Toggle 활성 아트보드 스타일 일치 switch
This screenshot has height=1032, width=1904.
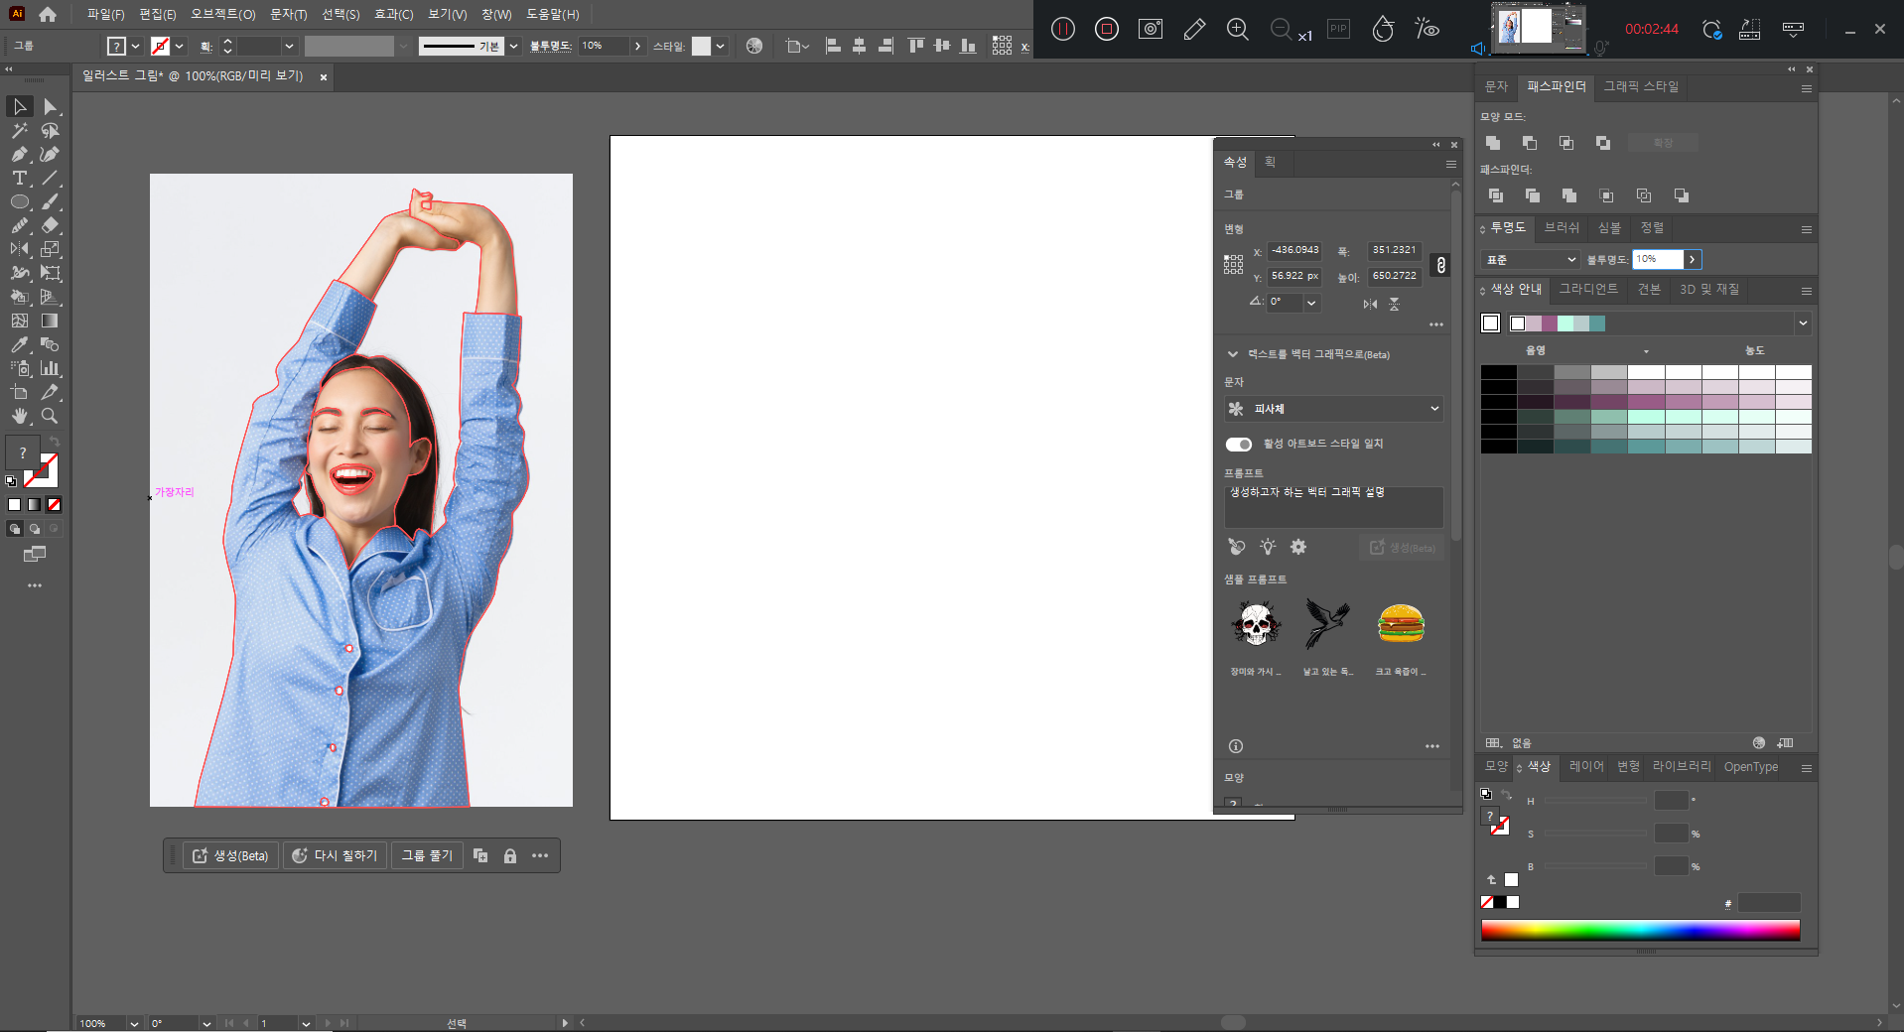pyautogui.click(x=1238, y=444)
